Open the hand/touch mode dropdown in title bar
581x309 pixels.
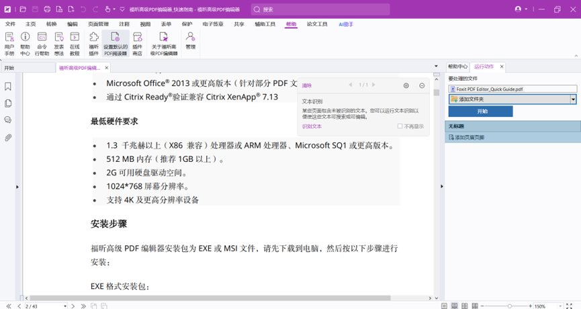pyautogui.click(x=114, y=9)
